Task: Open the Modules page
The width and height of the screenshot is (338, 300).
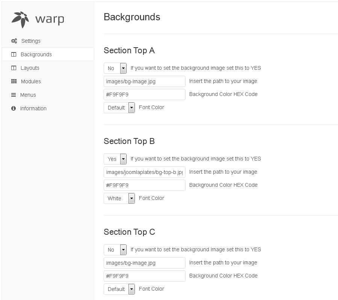Action: click(x=31, y=81)
